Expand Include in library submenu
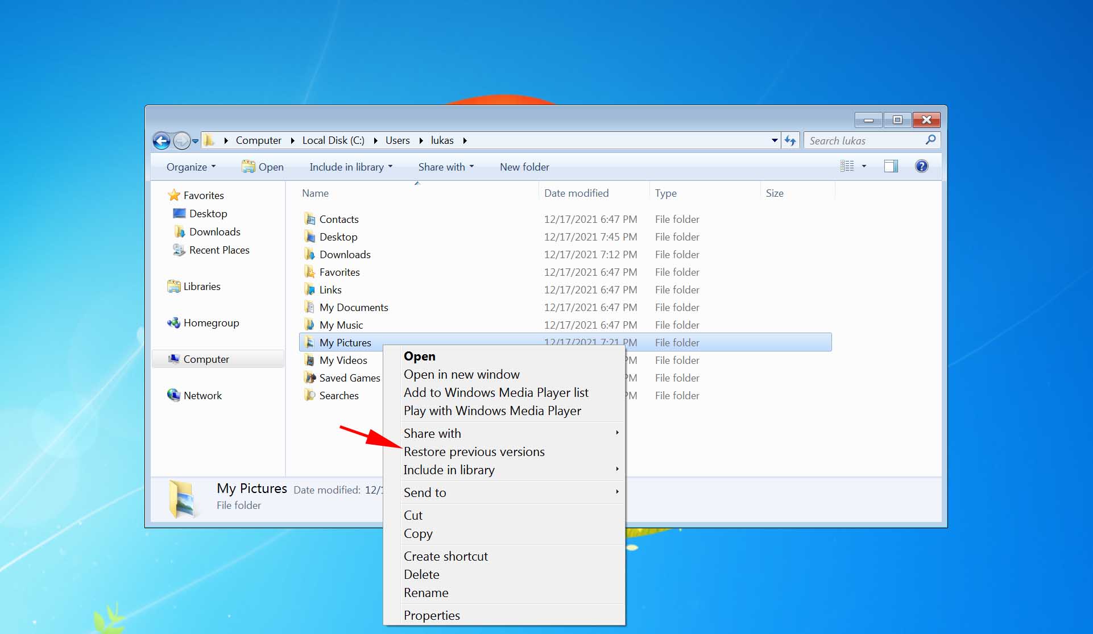The height and width of the screenshot is (634, 1093). [x=448, y=470]
